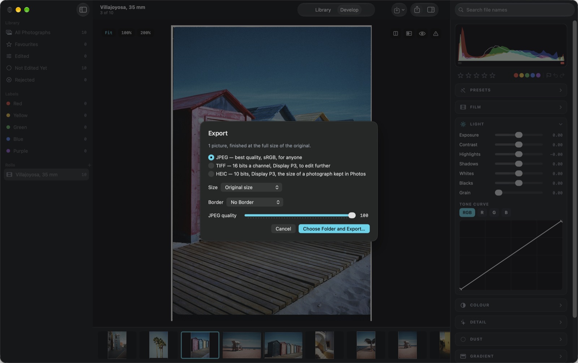Expand the Presets panel
This screenshot has width=578, height=363.
pyautogui.click(x=511, y=90)
